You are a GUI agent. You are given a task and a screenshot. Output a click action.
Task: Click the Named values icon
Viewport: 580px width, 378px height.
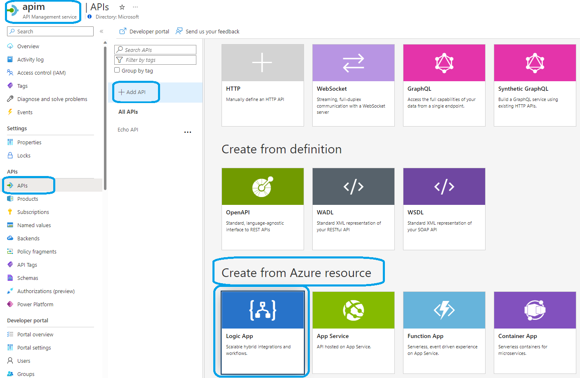click(x=10, y=225)
